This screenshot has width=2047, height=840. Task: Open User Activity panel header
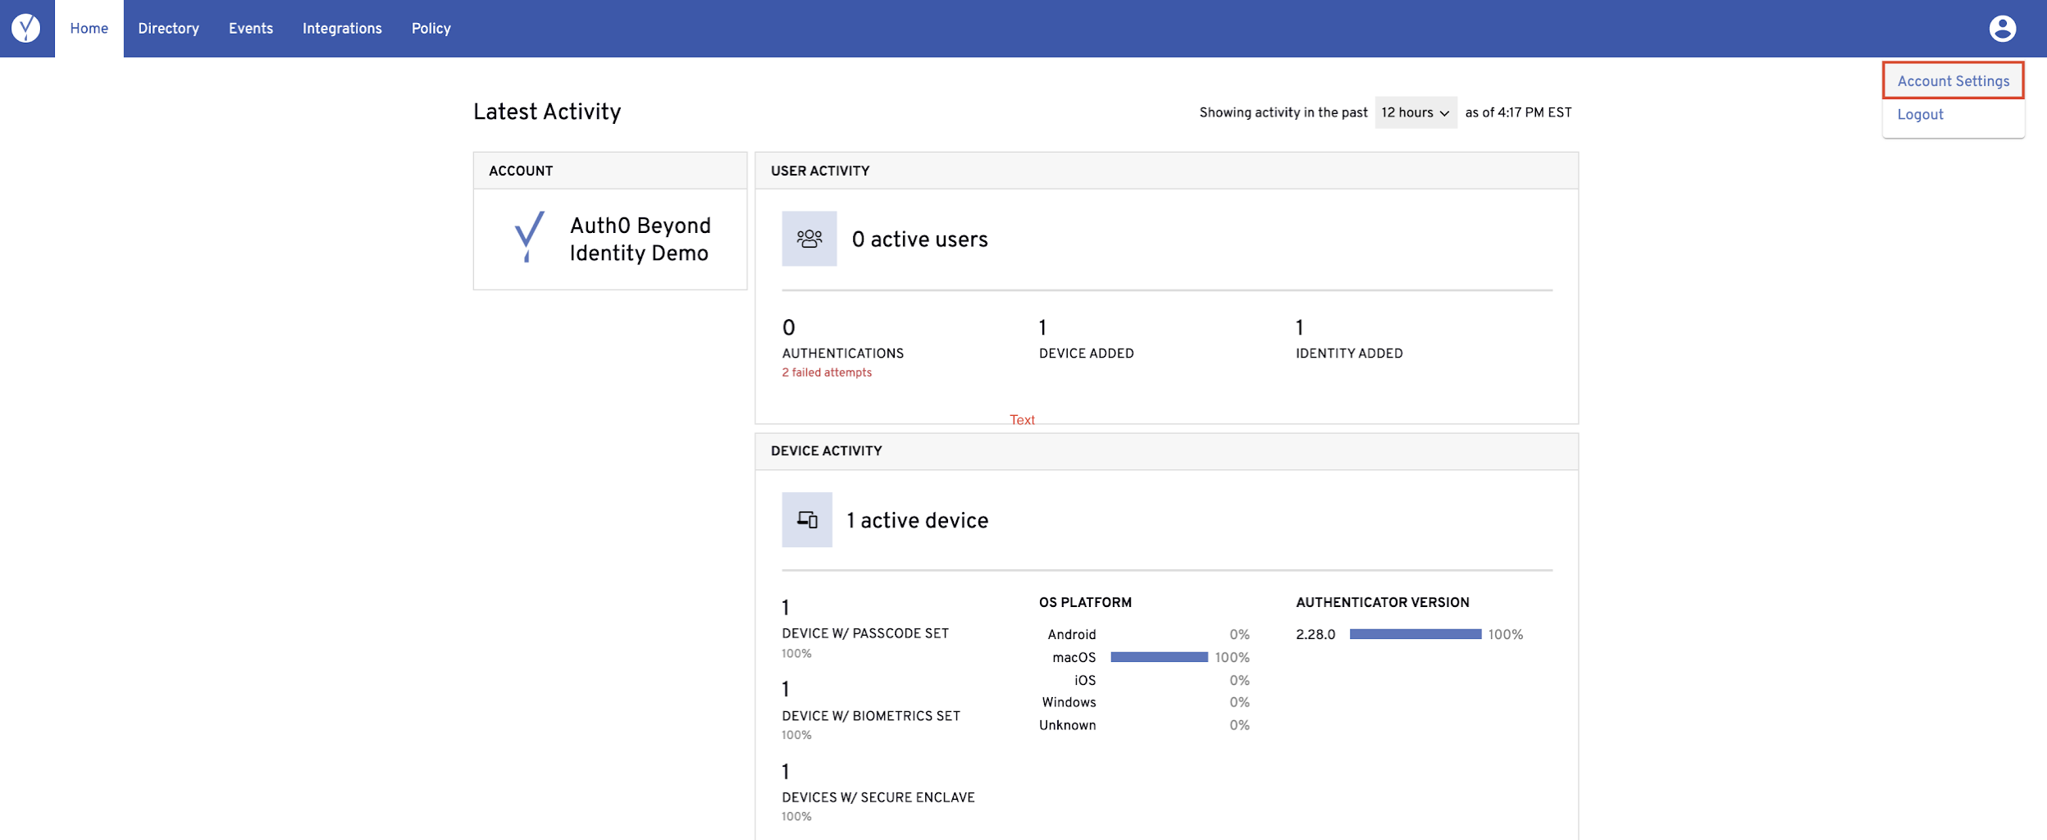pos(820,170)
